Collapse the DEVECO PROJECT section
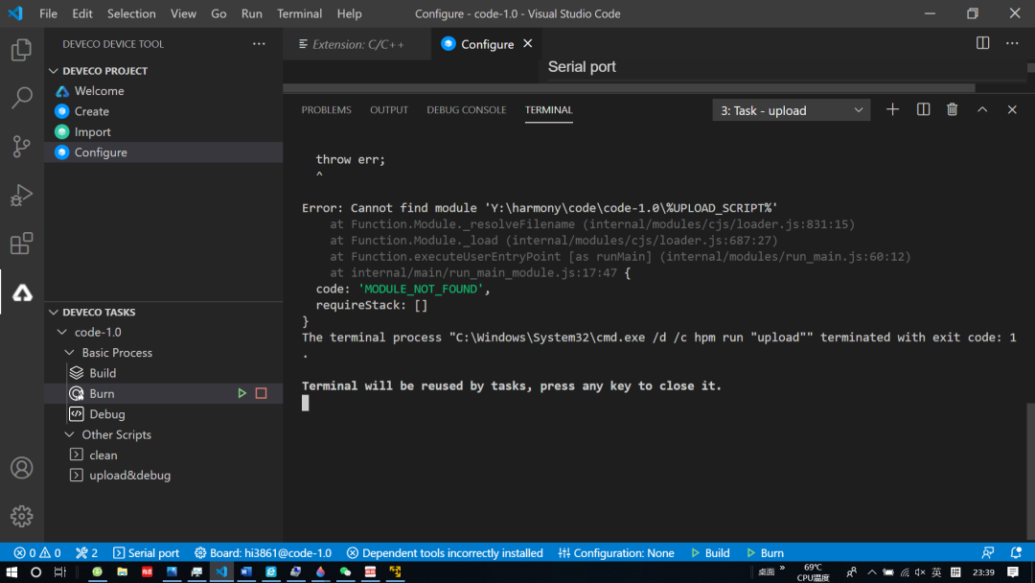This screenshot has width=1035, height=583. [x=54, y=71]
